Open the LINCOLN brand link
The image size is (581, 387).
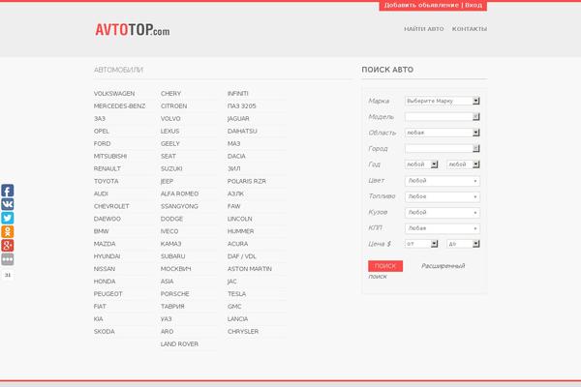point(240,219)
